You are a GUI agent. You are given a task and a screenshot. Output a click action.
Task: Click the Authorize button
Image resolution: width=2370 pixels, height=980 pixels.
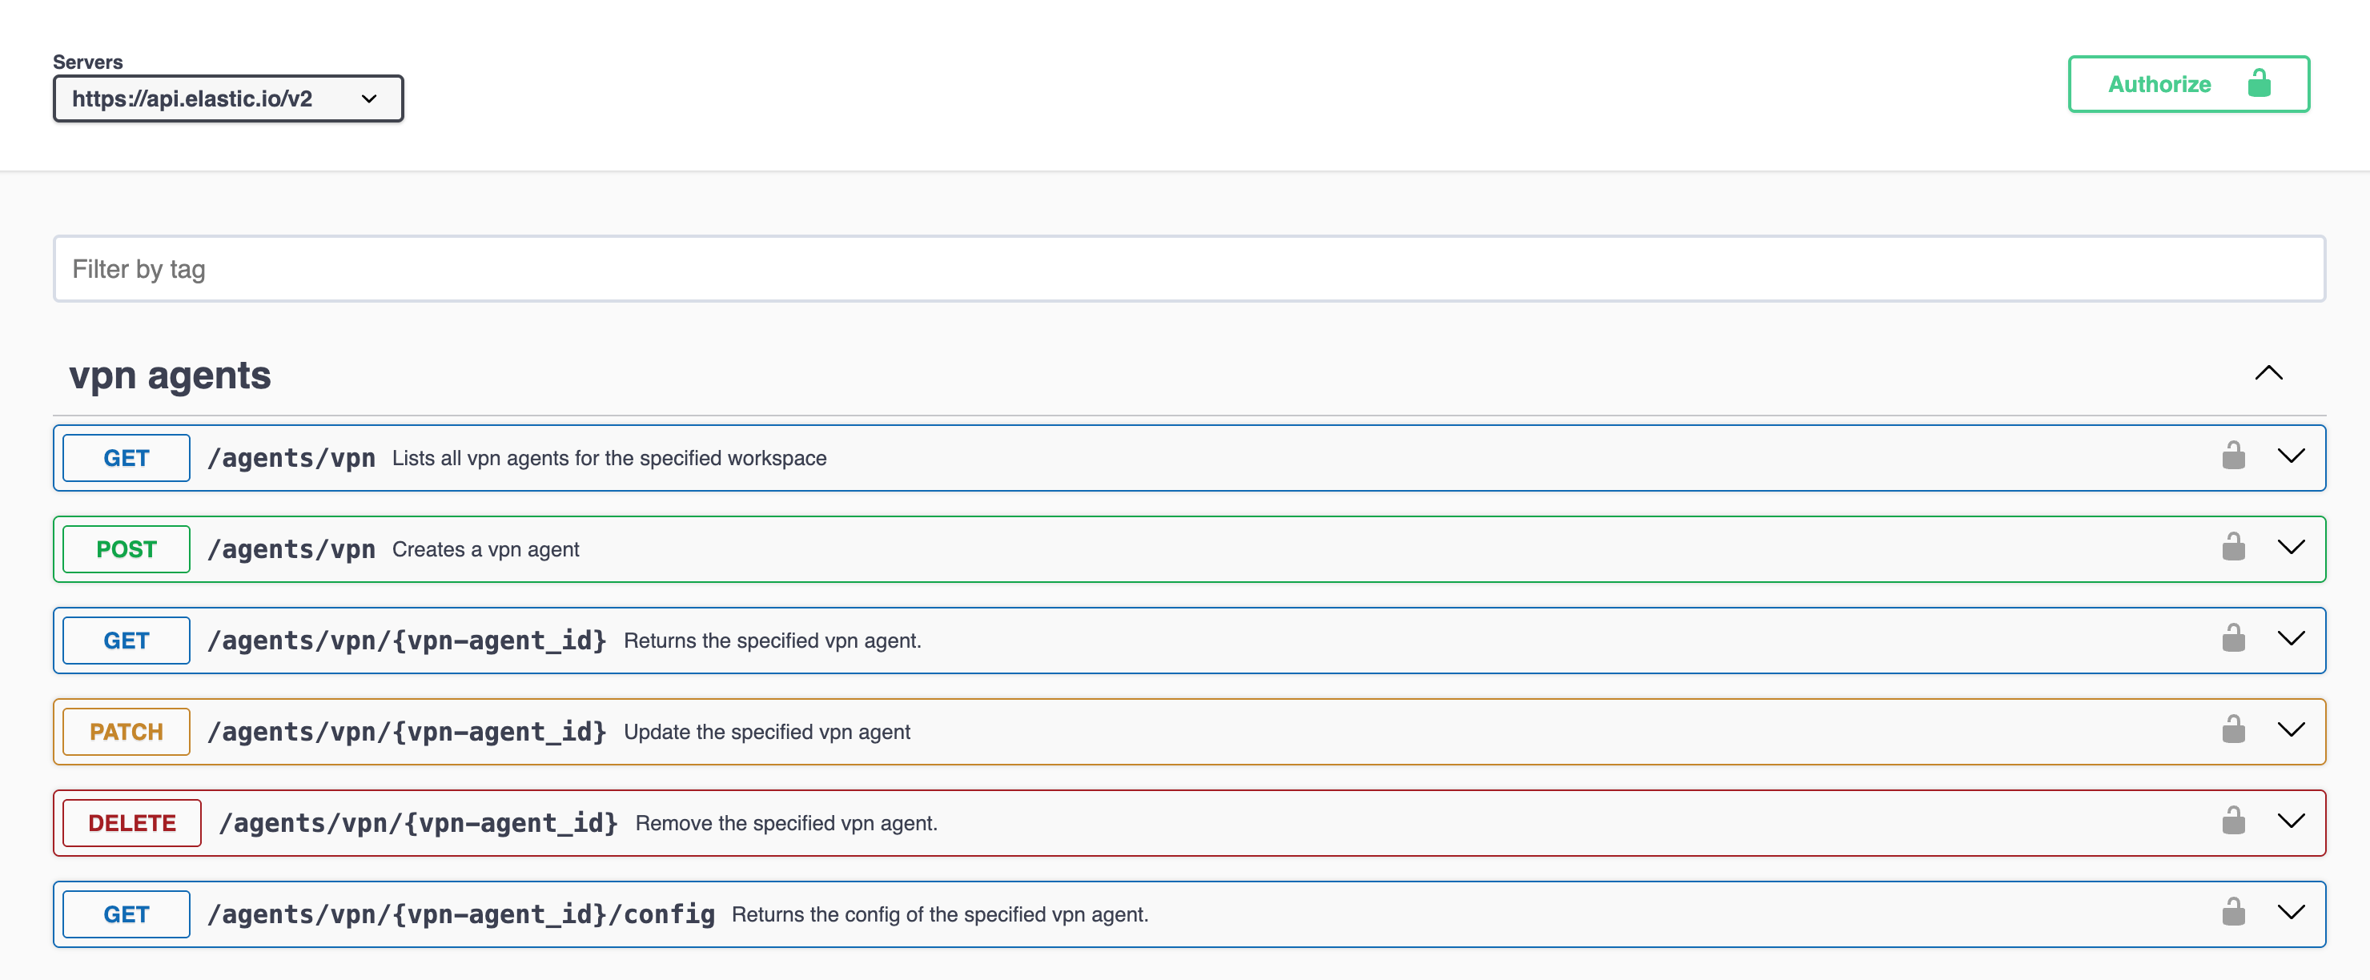(2187, 84)
